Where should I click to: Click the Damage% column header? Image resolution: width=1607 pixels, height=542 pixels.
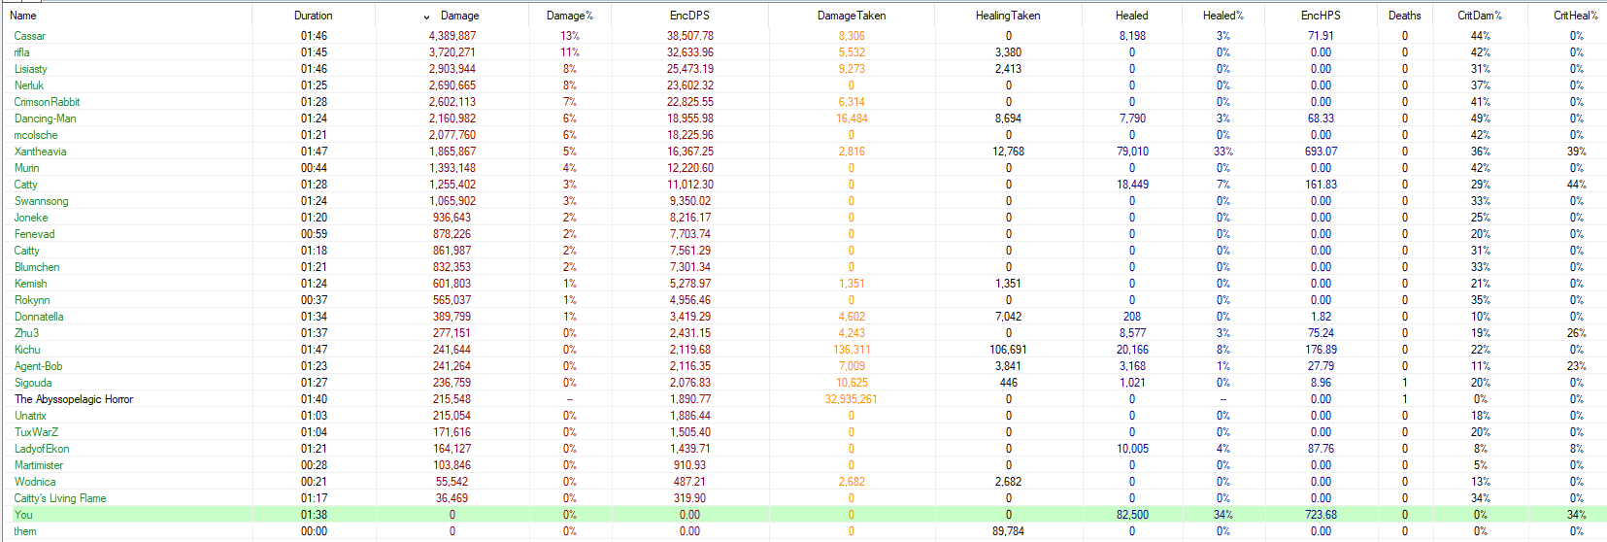pos(569,16)
